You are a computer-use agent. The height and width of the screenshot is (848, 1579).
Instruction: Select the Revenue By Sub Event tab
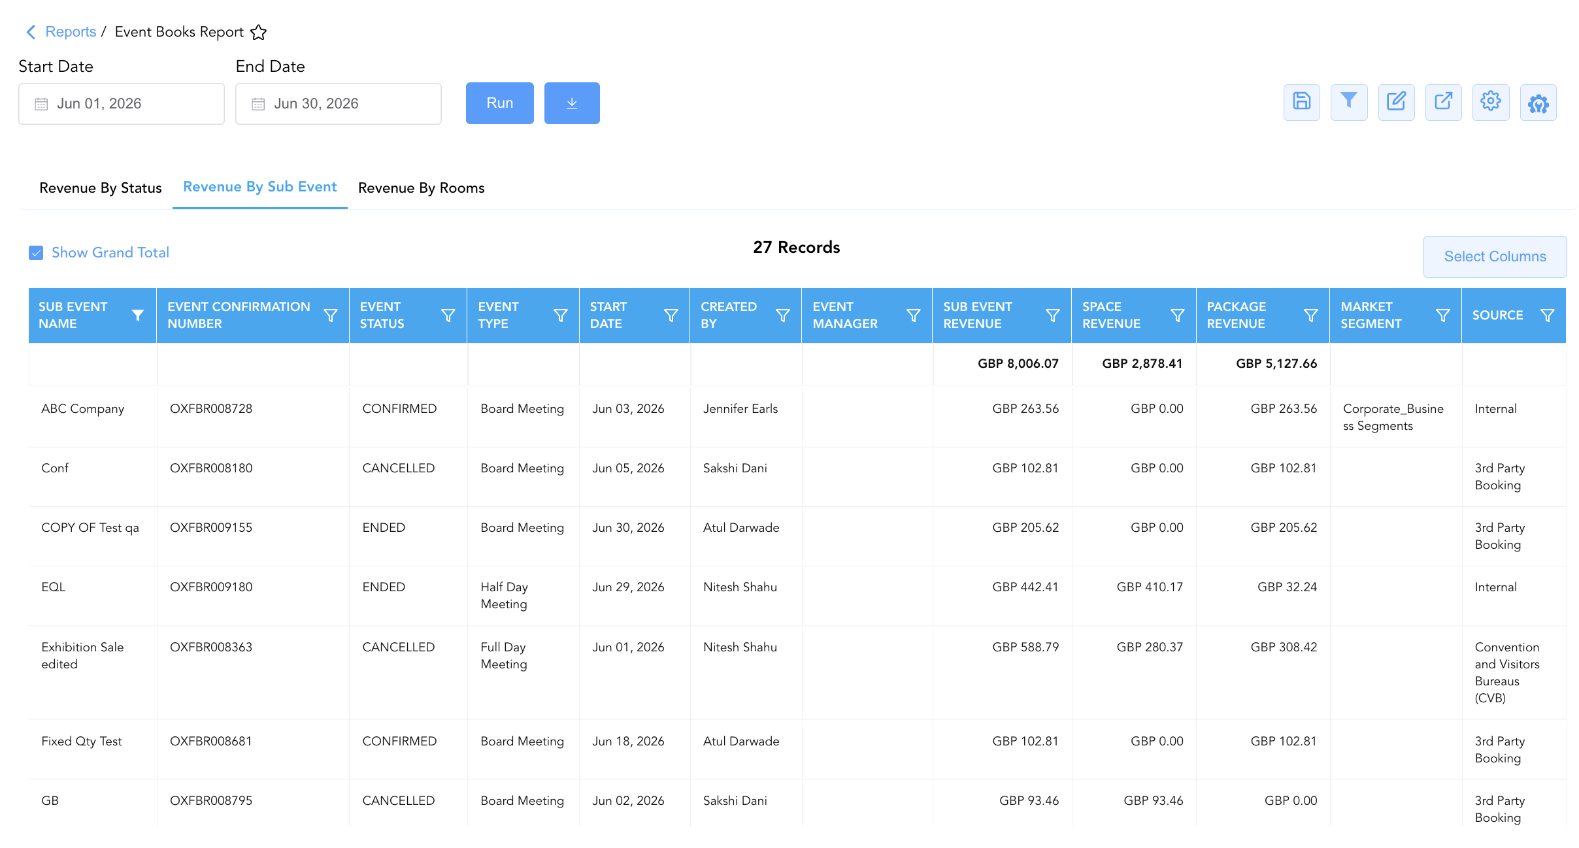(260, 187)
